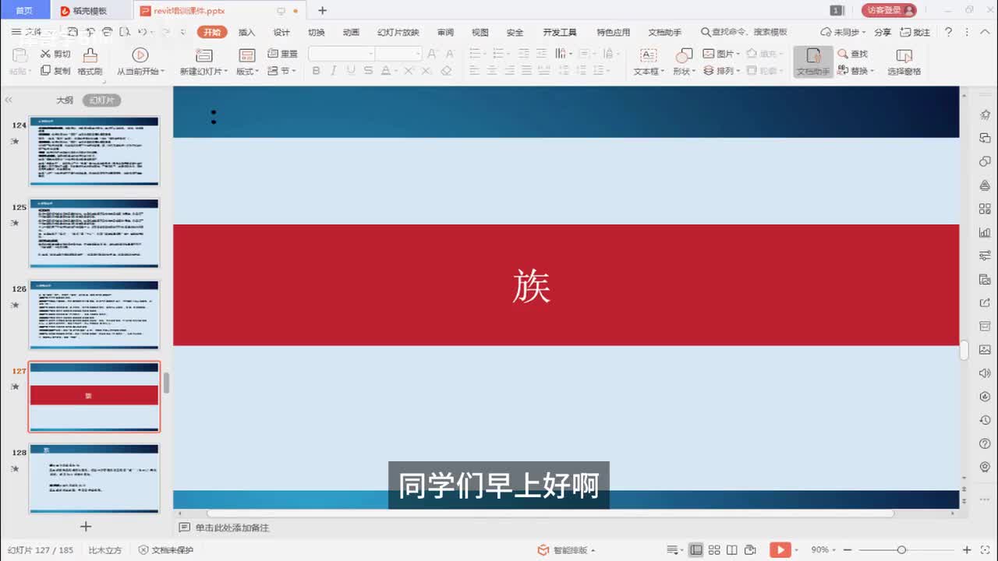This screenshot has height=561, width=998.
Task: Click the right sidebar help circle icon
Action: pyautogui.click(x=985, y=443)
